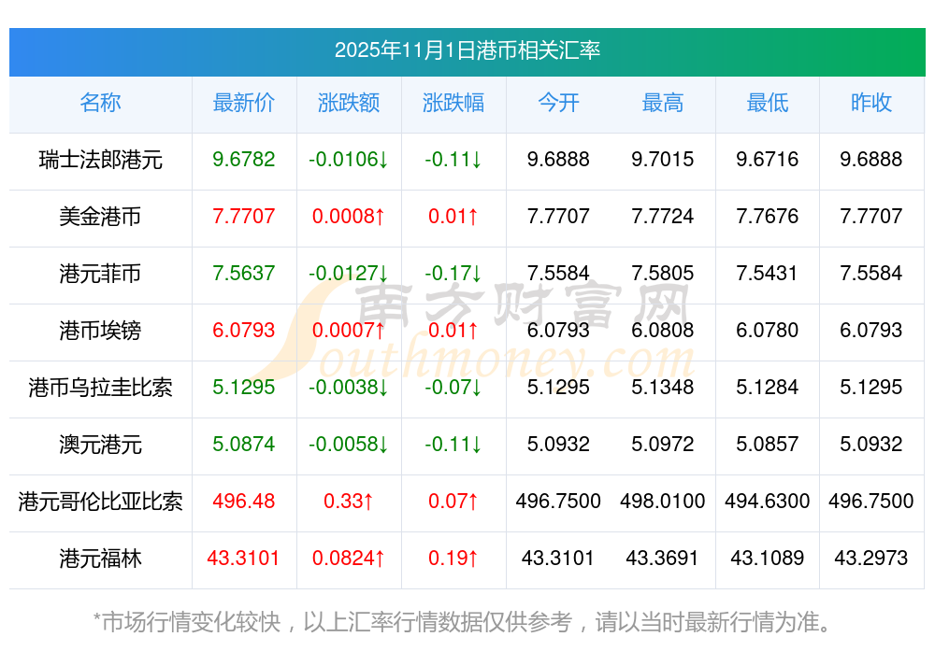Open the 美金港币 currency pair

tap(100, 217)
